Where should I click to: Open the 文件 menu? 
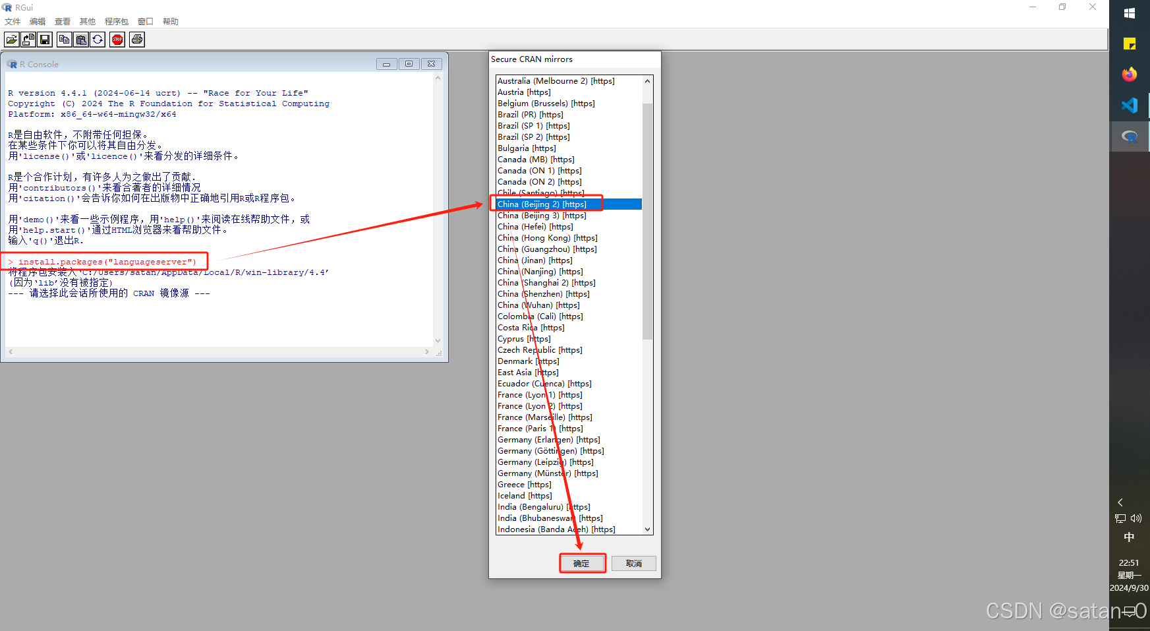(x=13, y=22)
